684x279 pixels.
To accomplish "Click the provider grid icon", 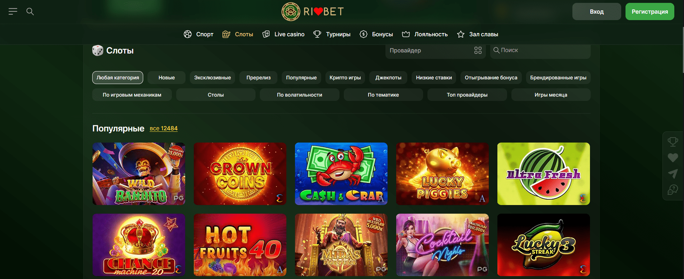I will point(478,50).
